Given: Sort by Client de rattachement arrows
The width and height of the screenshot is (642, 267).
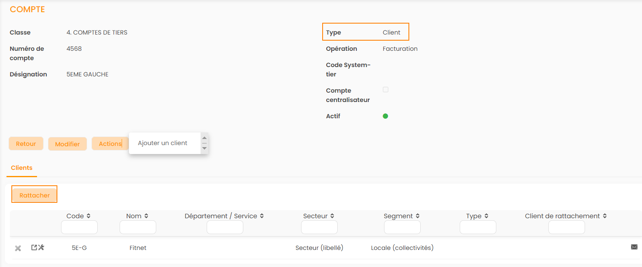Looking at the screenshot, I should pyautogui.click(x=605, y=216).
